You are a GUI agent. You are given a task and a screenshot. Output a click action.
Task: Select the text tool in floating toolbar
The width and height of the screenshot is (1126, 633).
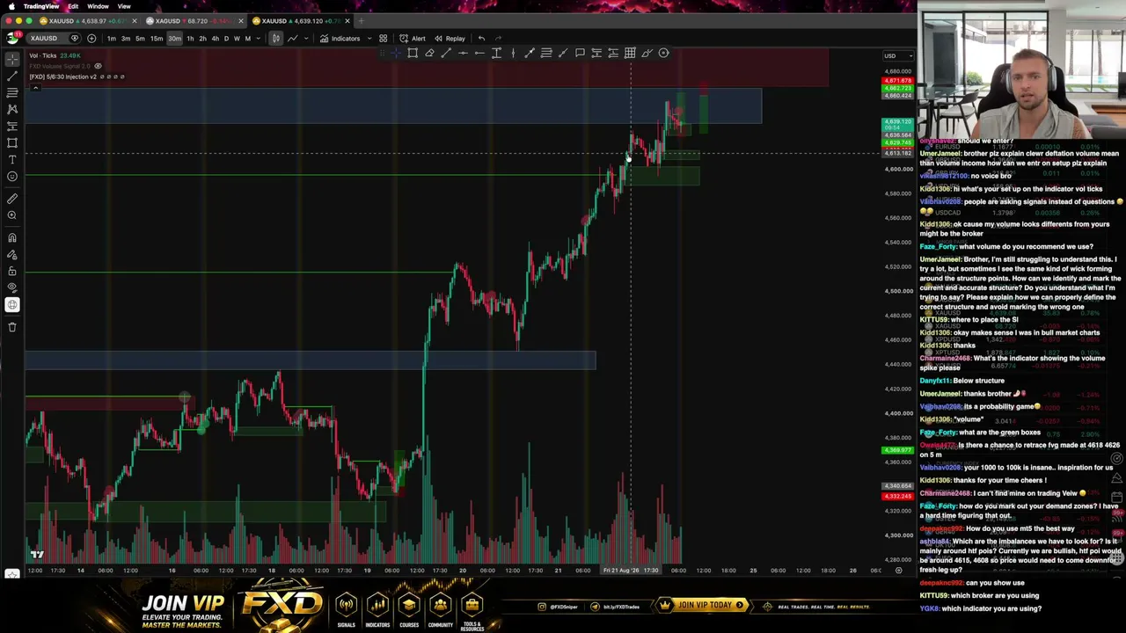tap(496, 53)
